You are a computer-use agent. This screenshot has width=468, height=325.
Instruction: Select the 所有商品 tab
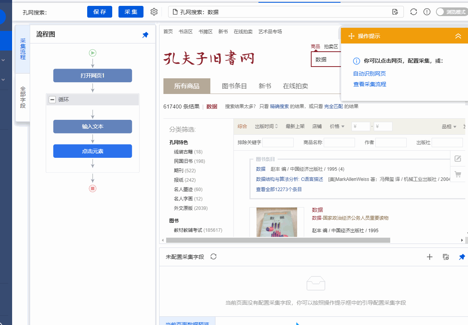tap(187, 86)
